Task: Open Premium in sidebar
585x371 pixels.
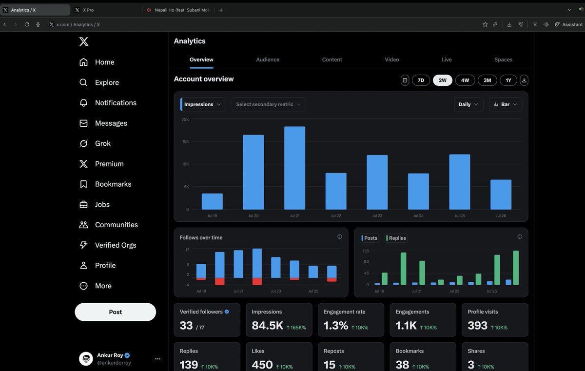Action: point(101,164)
